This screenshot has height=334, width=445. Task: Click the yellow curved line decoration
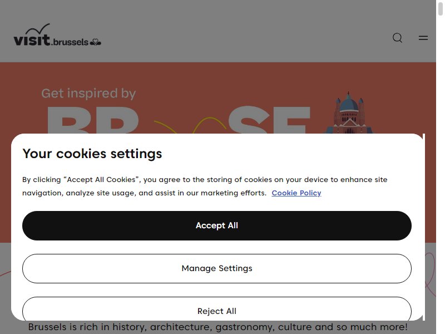tap(190, 125)
